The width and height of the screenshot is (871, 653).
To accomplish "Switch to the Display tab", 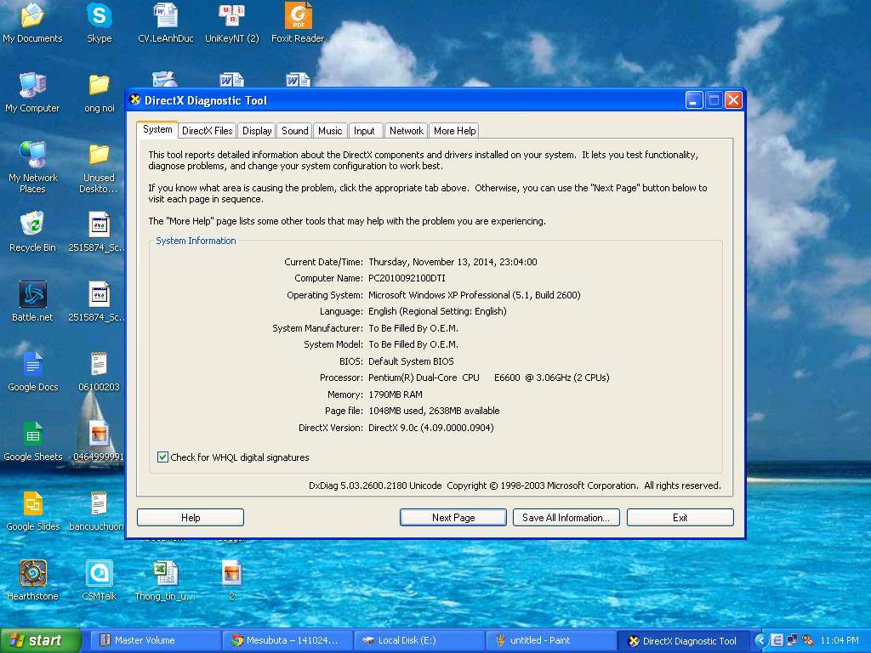I will pyautogui.click(x=256, y=131).
